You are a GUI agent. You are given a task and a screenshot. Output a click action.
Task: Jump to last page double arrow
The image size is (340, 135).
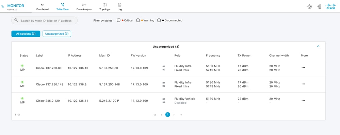pyautogui.click(x=181, y=115)
